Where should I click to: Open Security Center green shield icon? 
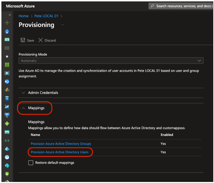(7, 174)
